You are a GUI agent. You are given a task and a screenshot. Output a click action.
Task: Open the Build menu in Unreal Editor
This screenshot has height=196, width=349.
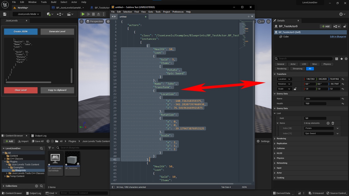tap(53, 2)
